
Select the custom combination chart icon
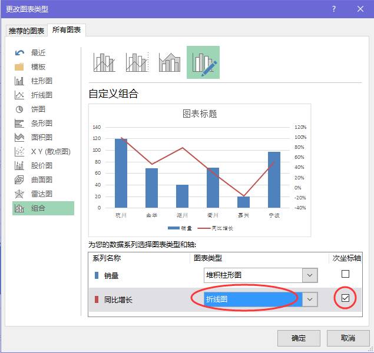coord(203,62)
